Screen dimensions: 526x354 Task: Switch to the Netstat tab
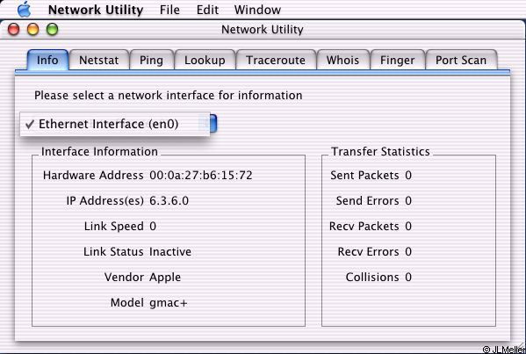[x=99, y=60]
